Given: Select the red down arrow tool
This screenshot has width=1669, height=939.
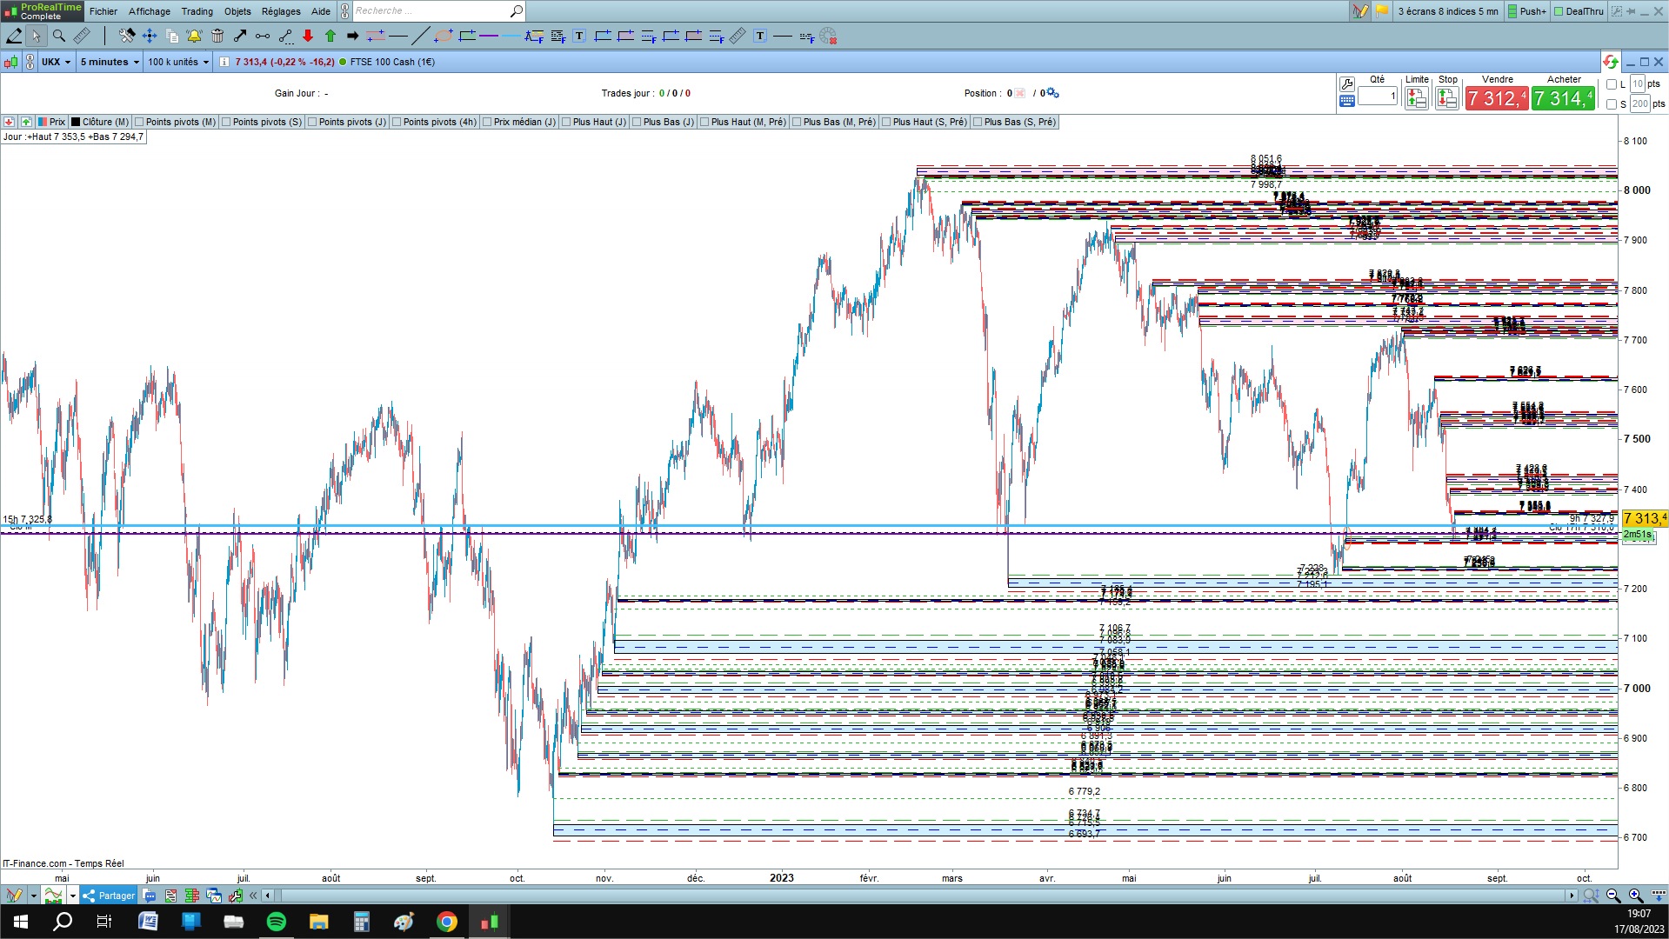Looking at the screenshot, I should coord(308,36).
